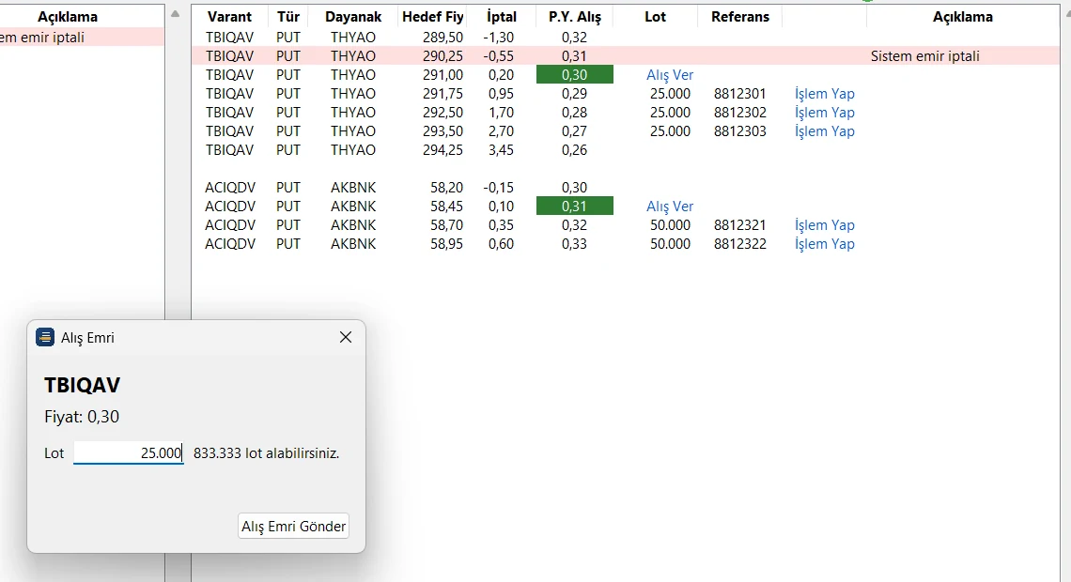Click green 0,30 price cell for TBIQAV
Viewport: 1071px width, 582px height.
click(574, 75)
